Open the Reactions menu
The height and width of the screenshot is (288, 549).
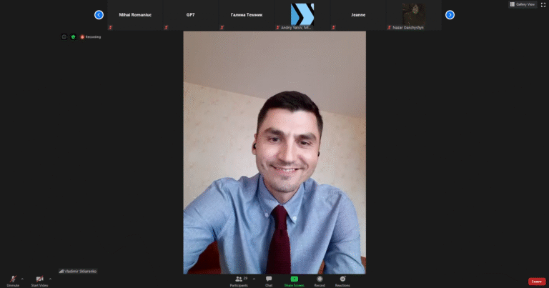pyautogui.click(x=342, y=279)
